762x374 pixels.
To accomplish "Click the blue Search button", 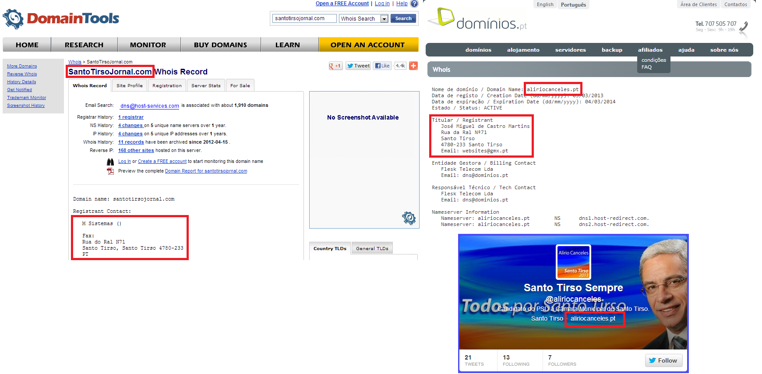I will click(x=403, y=18).
